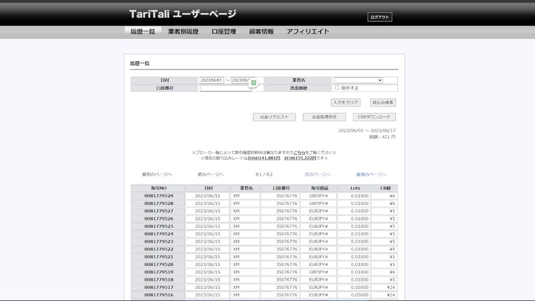Click the 0.05000 lots in row 0081779516
The width and height of the screenshot is (535, 301).
[x=359, y=295]
